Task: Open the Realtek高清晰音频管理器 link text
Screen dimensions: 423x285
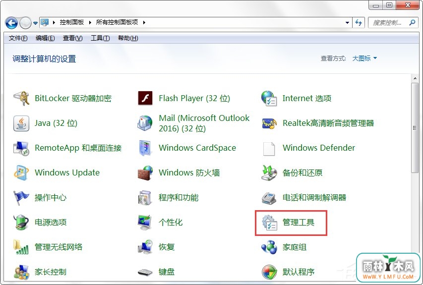Action: [328, 123]
